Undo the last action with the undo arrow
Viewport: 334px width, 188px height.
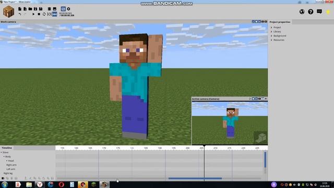click(x=20, y=14)
